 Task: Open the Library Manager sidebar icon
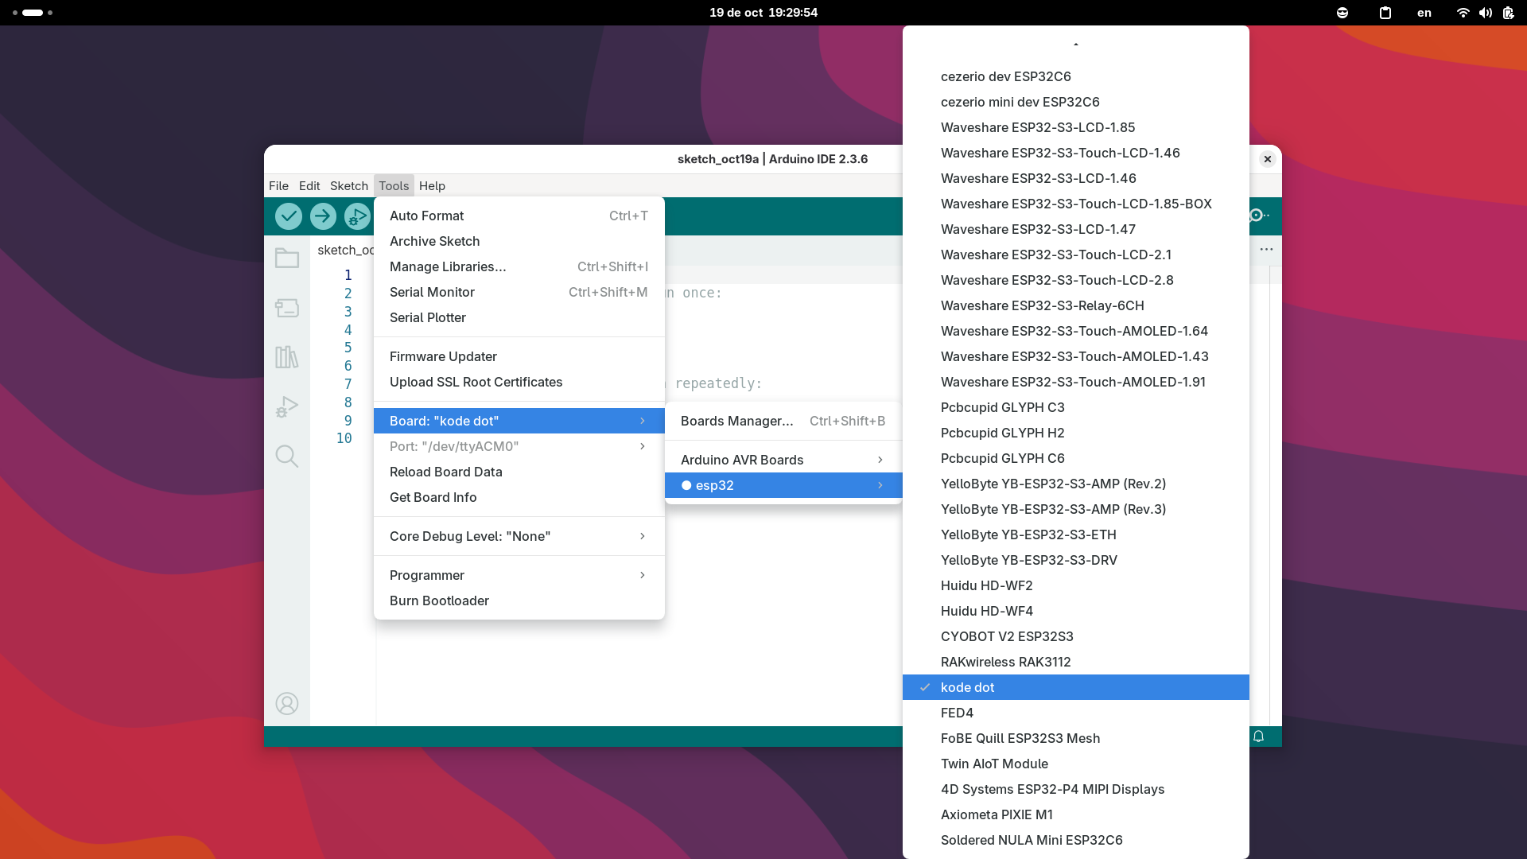pos(286,357)
